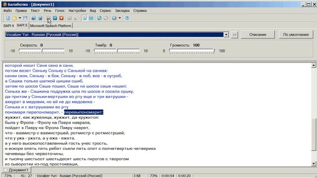Screen dimensions: 317x178
Task: Open the Сервис menu
Action: 106,11
